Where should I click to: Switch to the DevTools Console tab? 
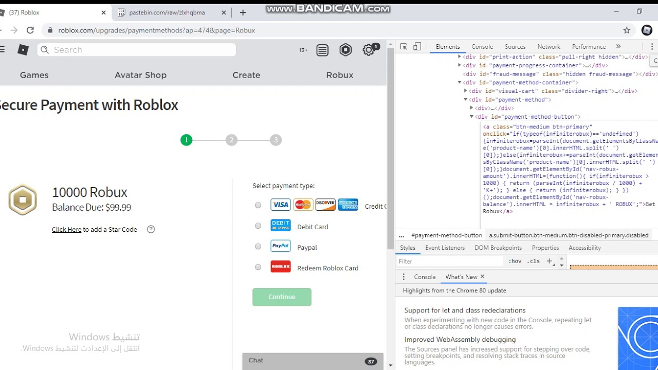[x=482, y=46]
